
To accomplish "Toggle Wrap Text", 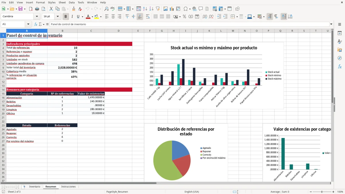I will point(148,17).
